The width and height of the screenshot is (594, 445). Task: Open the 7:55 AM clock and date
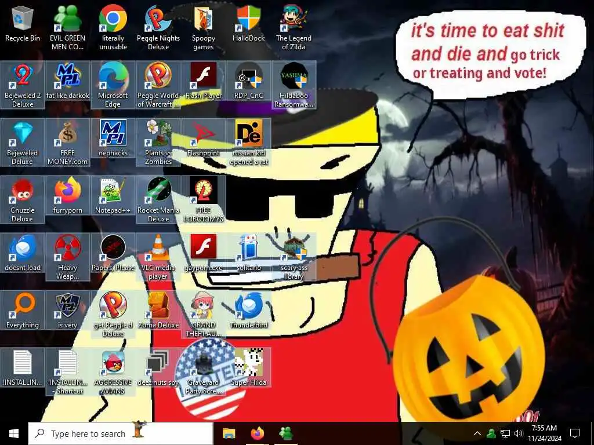point(544,433)
